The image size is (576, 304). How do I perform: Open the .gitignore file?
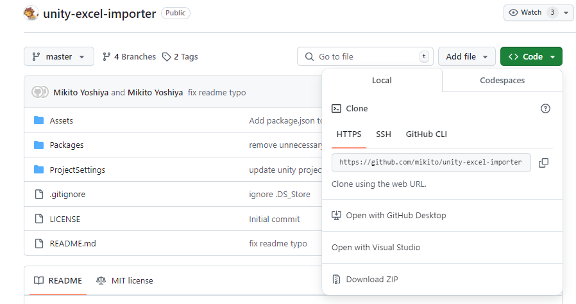pyautogui.click(x=67, y=194)
